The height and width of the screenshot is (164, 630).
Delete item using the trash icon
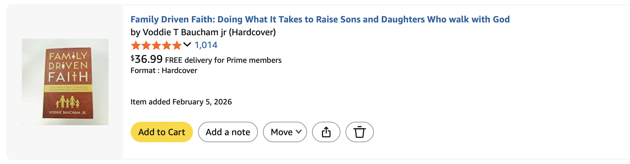point(359,132)
